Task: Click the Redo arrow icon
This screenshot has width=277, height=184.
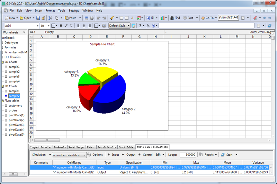Action: pos(104,18)
